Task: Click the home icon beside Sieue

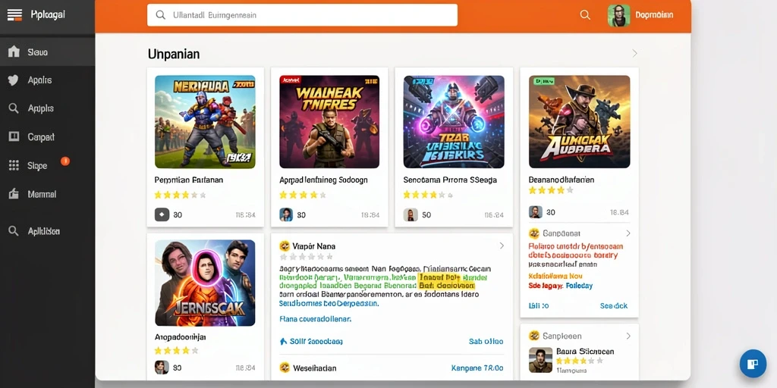Action: [14, 52]
